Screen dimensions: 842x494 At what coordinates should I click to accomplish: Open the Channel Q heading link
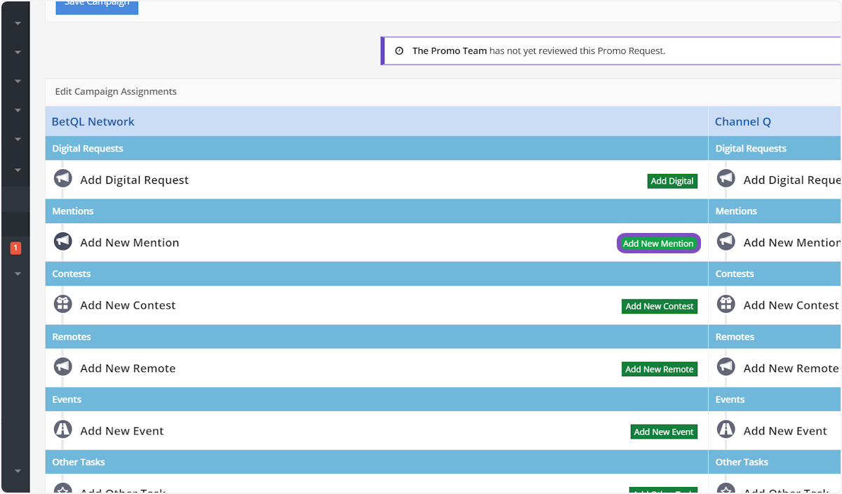[x=742, y=121]
